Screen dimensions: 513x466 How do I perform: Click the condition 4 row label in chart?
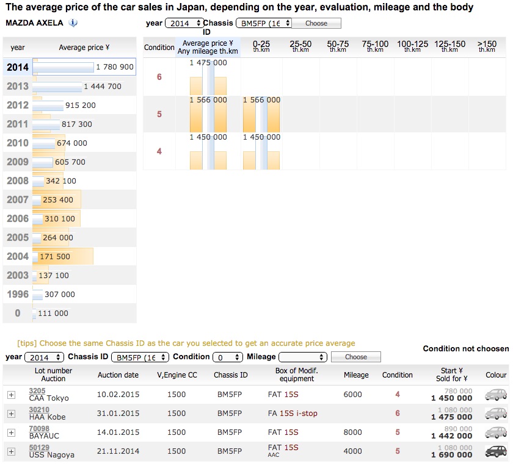(x=159, y=151)
